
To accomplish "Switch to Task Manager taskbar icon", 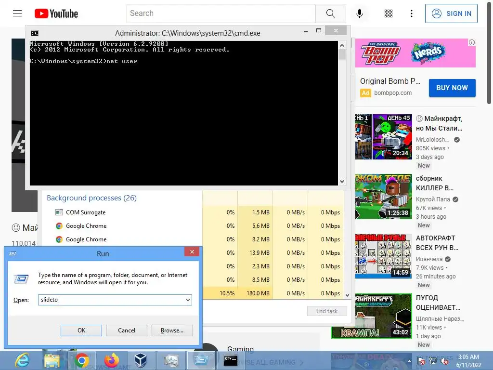I will [171, 360].
